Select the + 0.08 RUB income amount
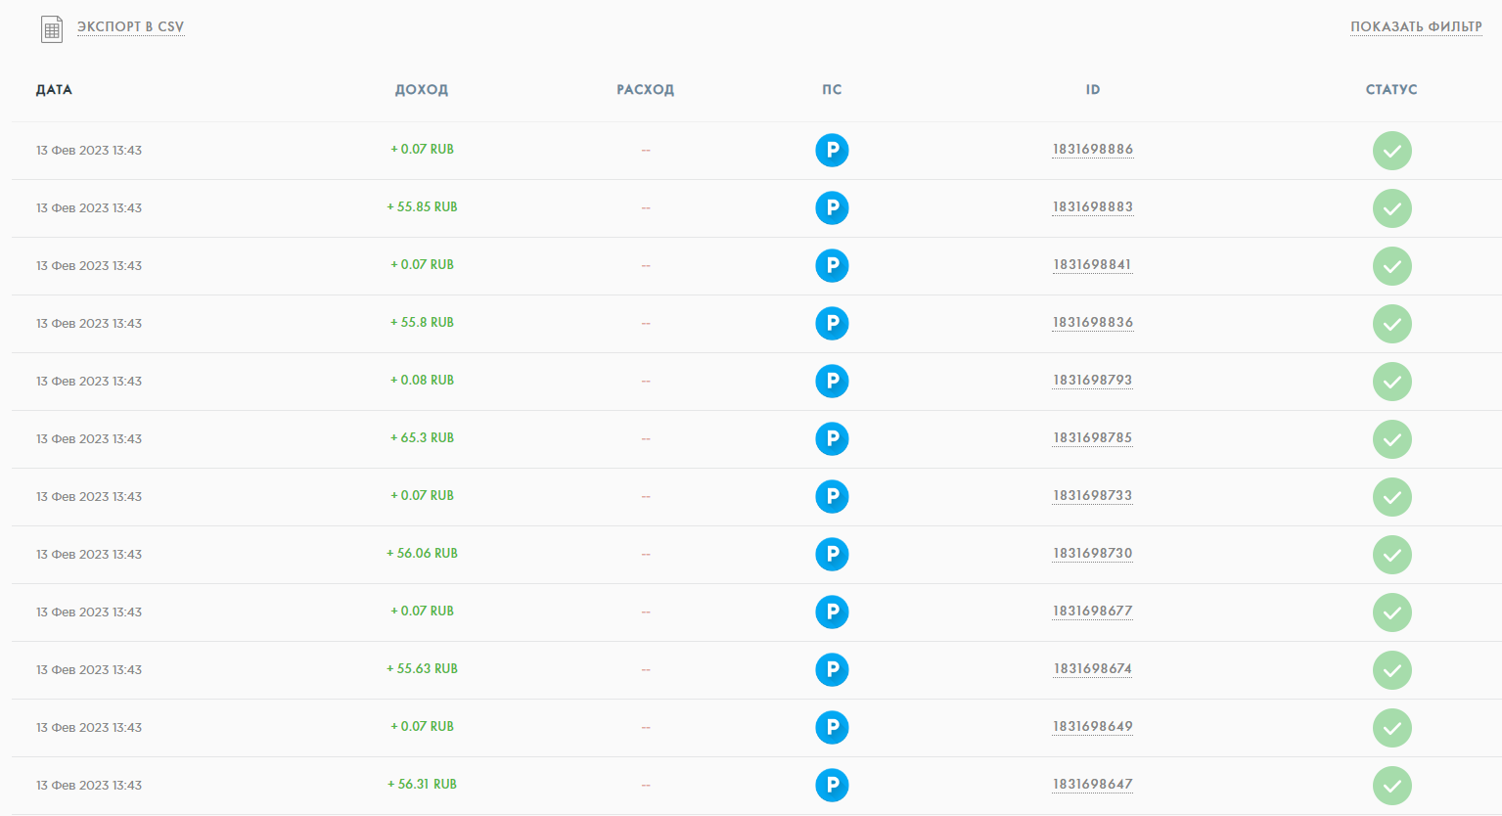1502x816 pixels. point(422,381)
